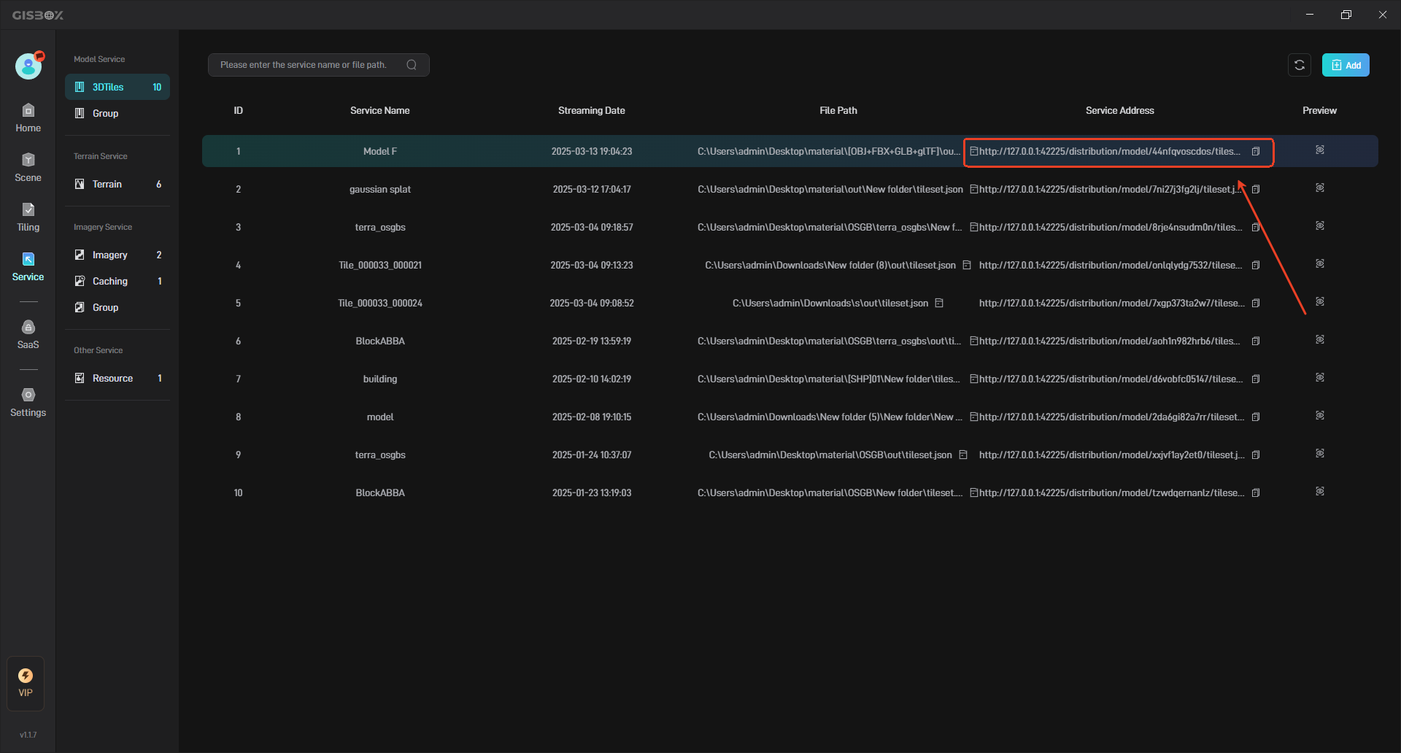Screen dimensions: 1401x753
Task: Copy file path of Tile_000033_000024
Action: tap(939, 303)
